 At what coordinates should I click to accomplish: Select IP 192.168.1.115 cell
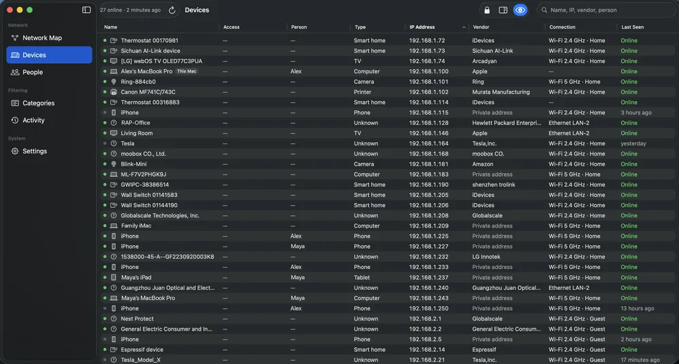click(x=428, y=113)
